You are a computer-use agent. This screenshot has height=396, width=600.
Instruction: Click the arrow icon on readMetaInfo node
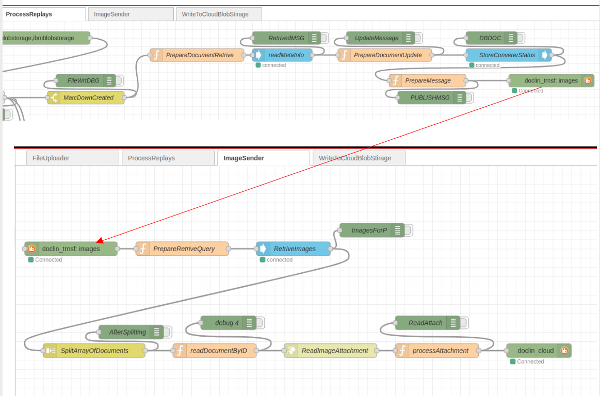pyautogui.click(x=258, y=55)
